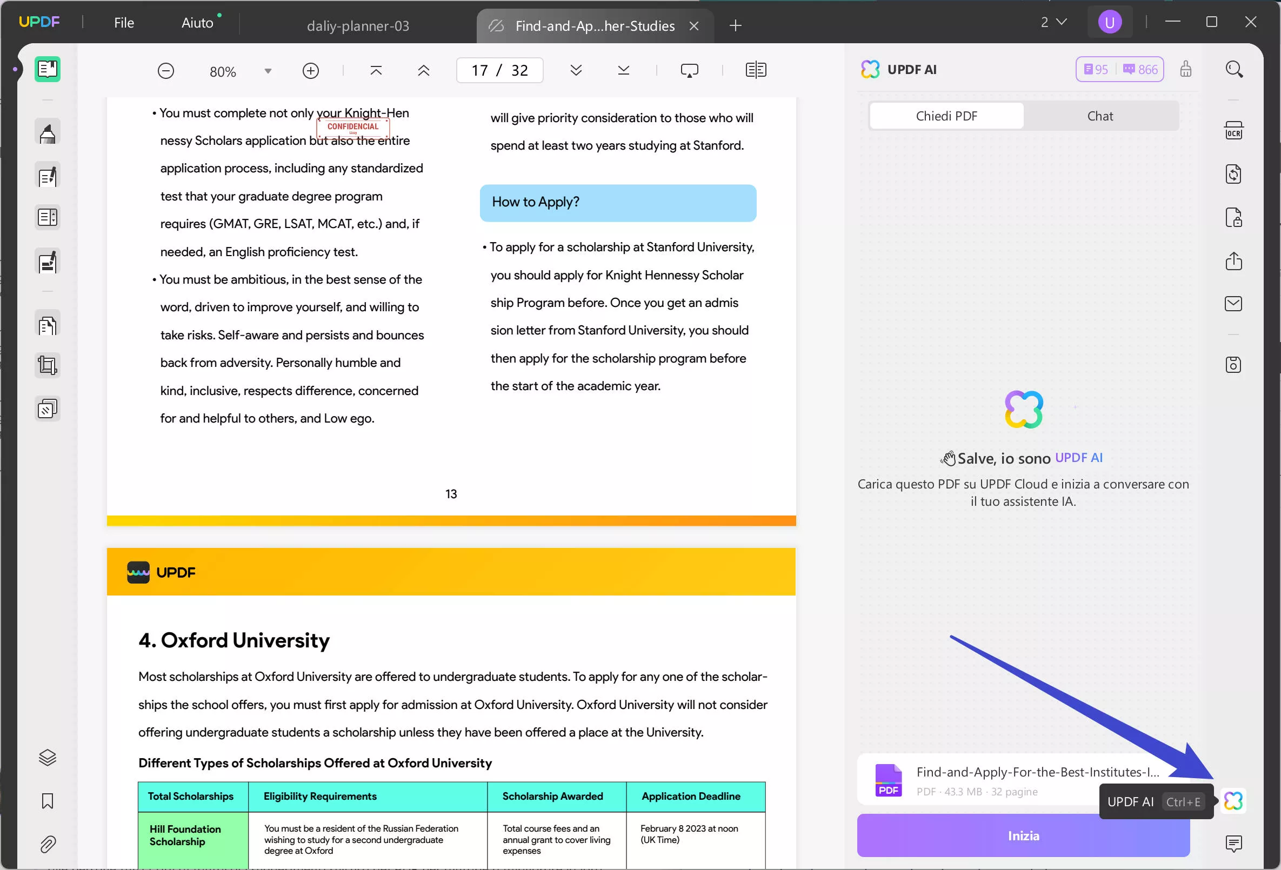Start slideshow presentation mode
The image size is (1281, 870).
(x=690, y=71)
